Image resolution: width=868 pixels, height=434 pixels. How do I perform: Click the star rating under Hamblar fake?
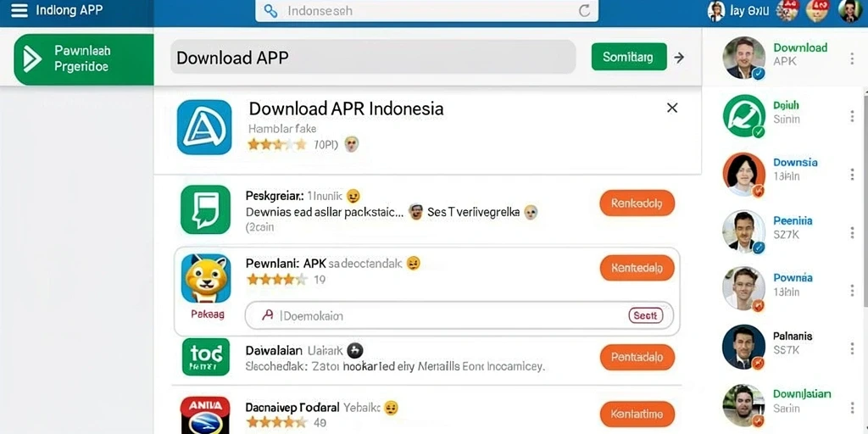(x=277, y=145)
